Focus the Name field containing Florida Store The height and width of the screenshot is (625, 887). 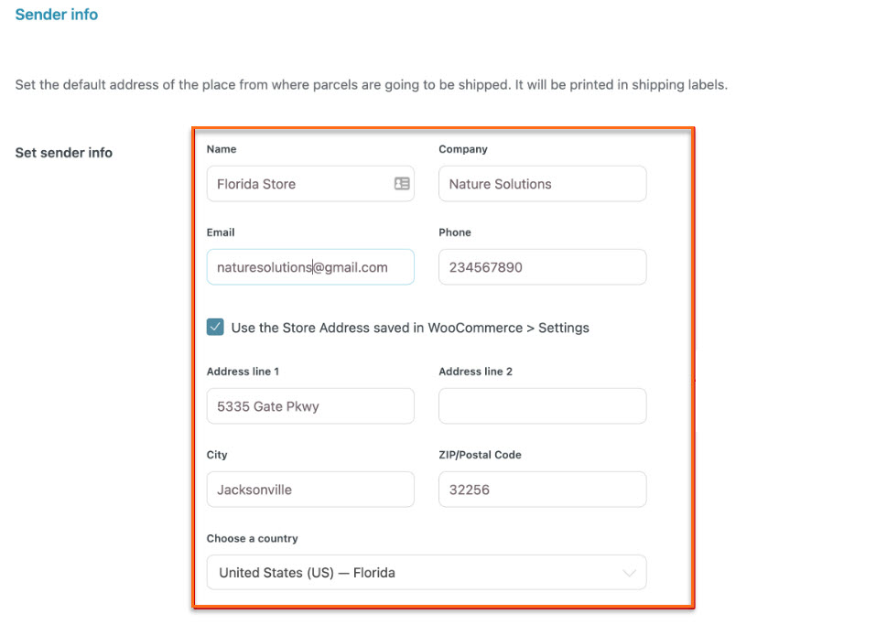(297, 184)
